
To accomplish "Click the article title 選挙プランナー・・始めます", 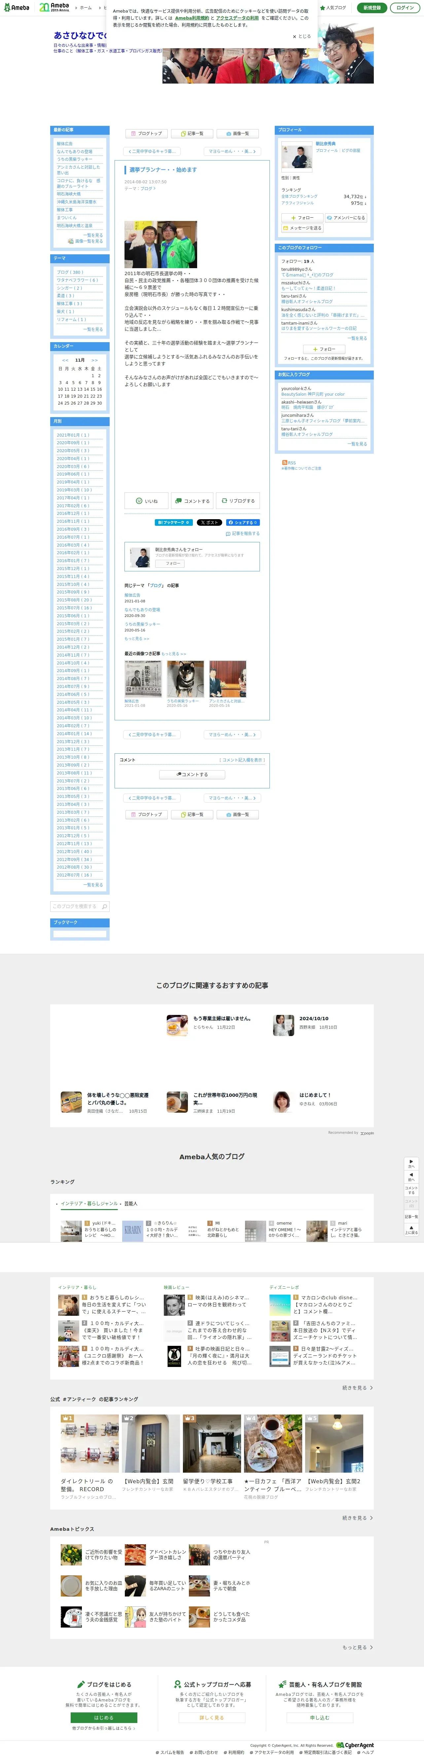I will pos(162,170).
